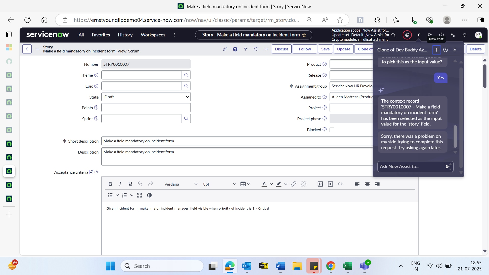Toggle HTML view icon beside Acceptance criteria
The width and height of the screenshot is (489, 275).
[x=96, y=172]
